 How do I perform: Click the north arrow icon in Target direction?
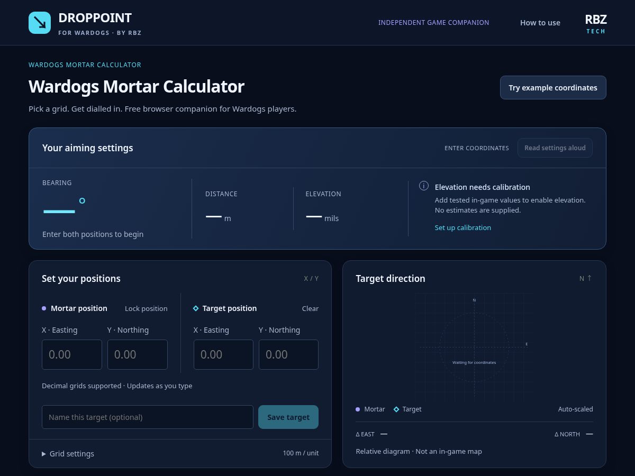coord(589,278)
